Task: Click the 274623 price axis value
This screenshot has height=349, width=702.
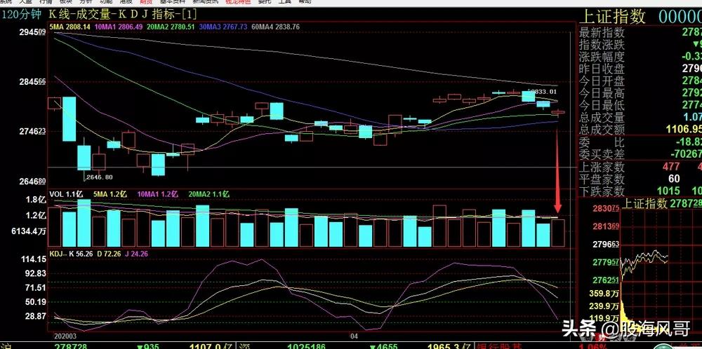Action: point(33,132)
